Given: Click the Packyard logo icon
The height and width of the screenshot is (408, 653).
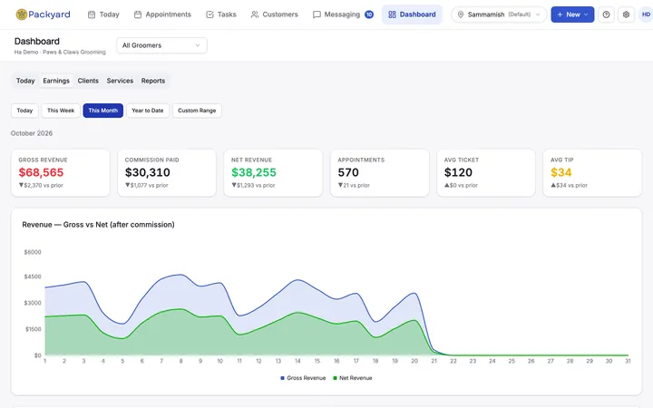Looking at the screenshot, I should 21,15.
